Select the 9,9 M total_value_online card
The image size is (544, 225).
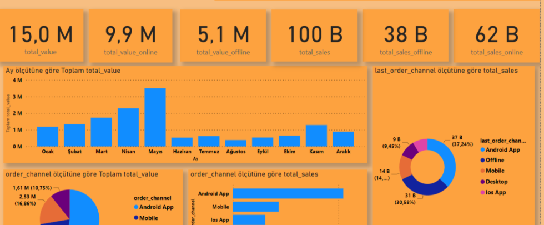(130, 36)
